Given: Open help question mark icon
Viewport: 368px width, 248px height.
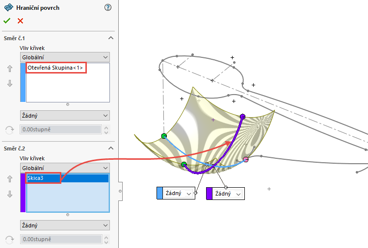Looking at the screenshot, I should click(108, 7).
